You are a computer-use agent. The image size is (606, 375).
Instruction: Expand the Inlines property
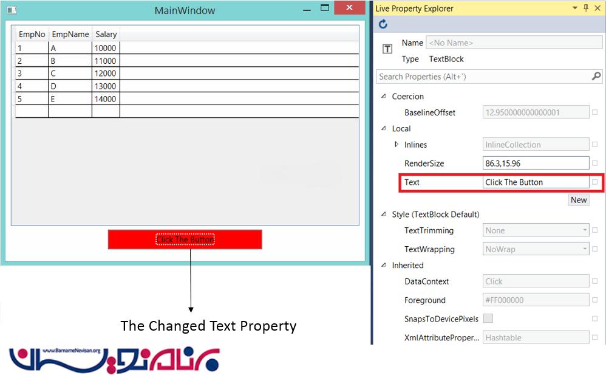[x=397, y=145]
